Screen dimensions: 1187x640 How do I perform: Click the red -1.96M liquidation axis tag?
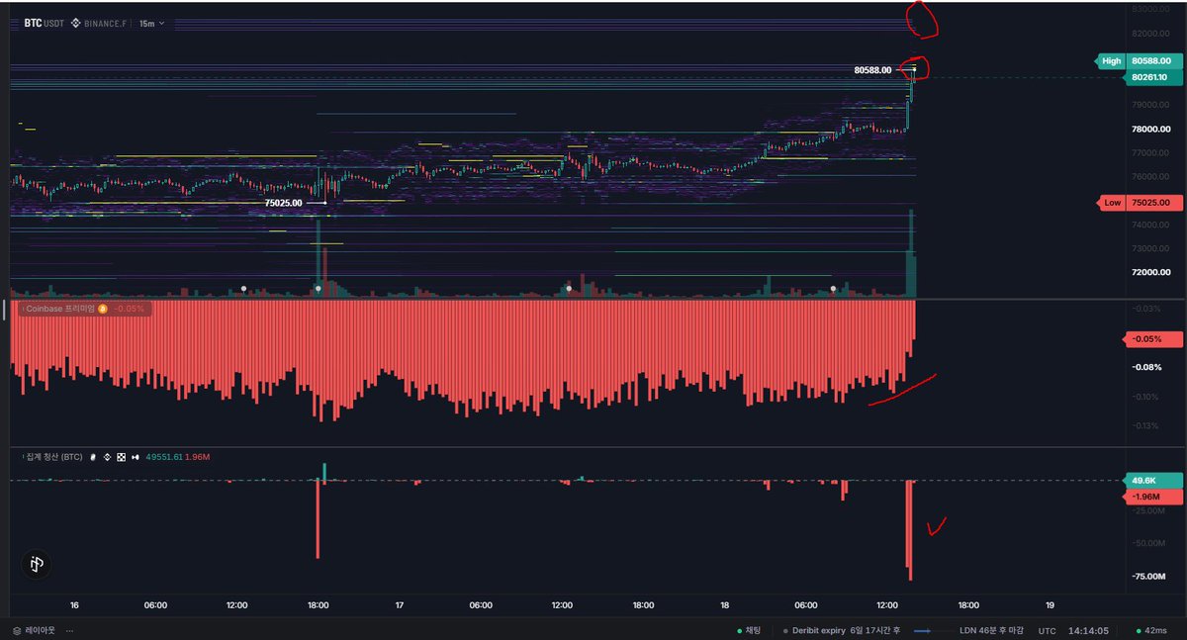click(x=1153, y=497)
